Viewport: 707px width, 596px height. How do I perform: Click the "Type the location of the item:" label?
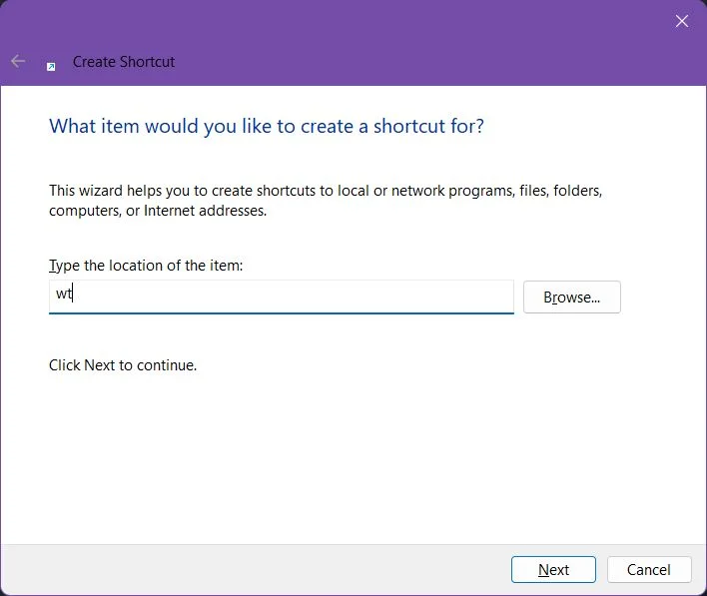[x=146, y=266]
